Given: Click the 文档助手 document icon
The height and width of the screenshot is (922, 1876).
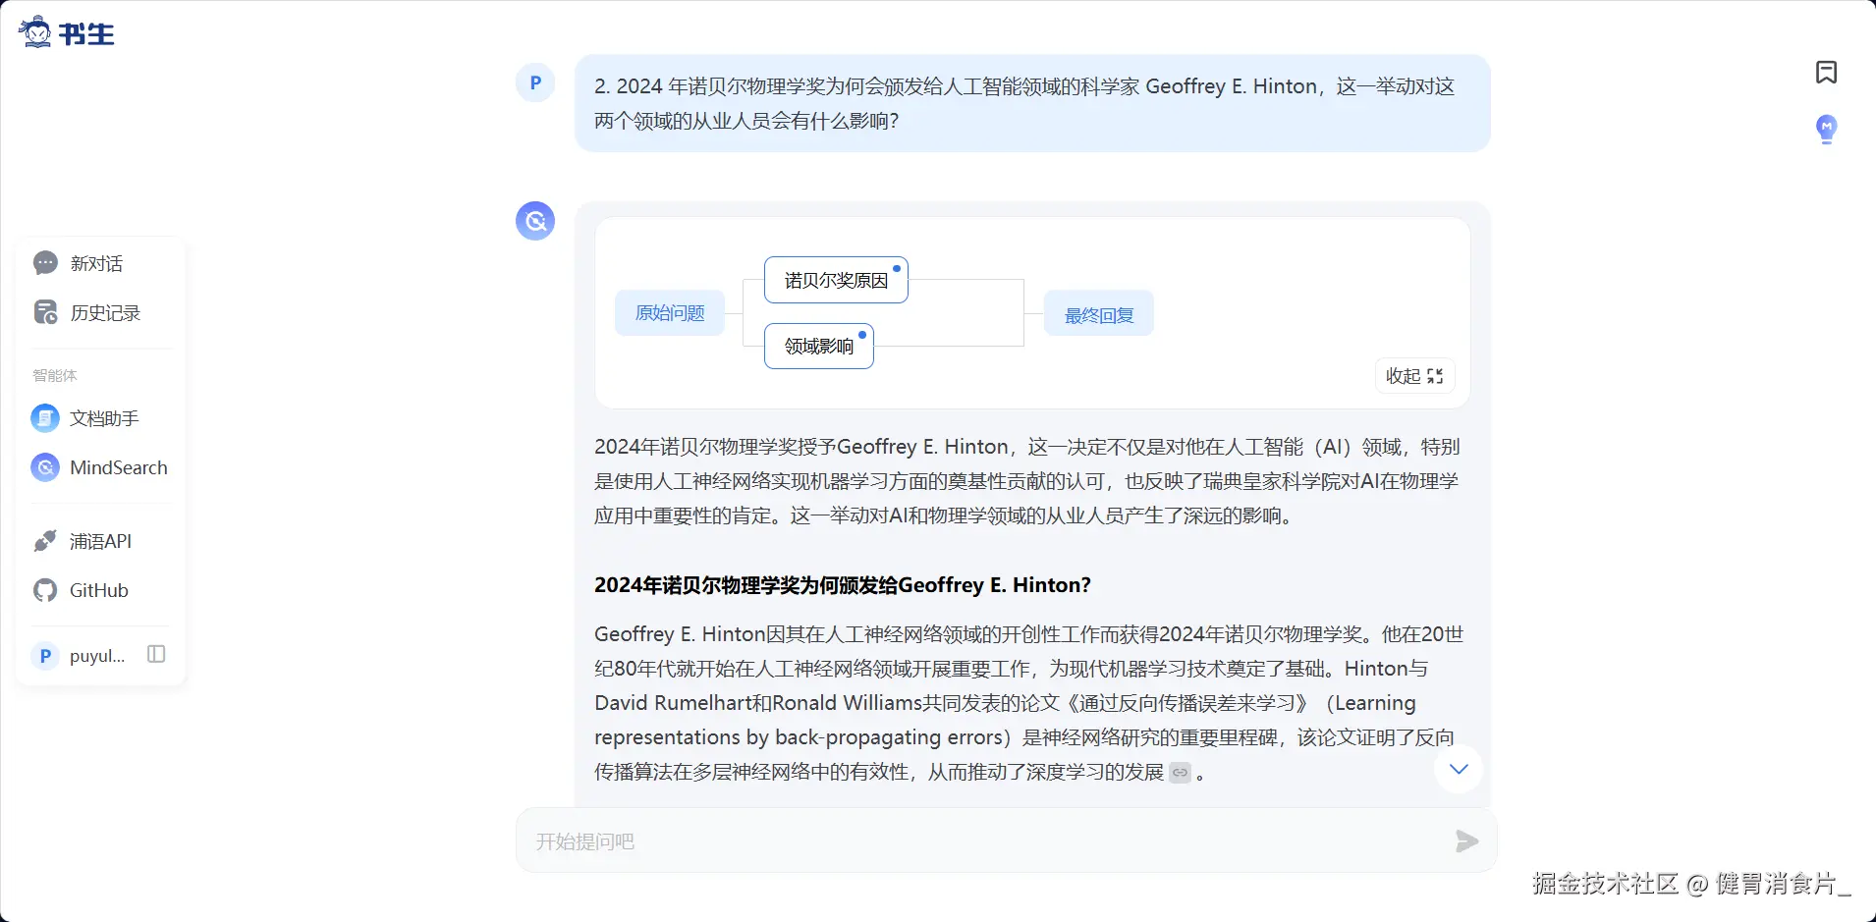Looking at the screenshot, I should (45, 418).
